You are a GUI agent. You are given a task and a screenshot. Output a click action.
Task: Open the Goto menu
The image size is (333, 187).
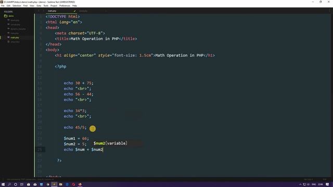[39, 6]
